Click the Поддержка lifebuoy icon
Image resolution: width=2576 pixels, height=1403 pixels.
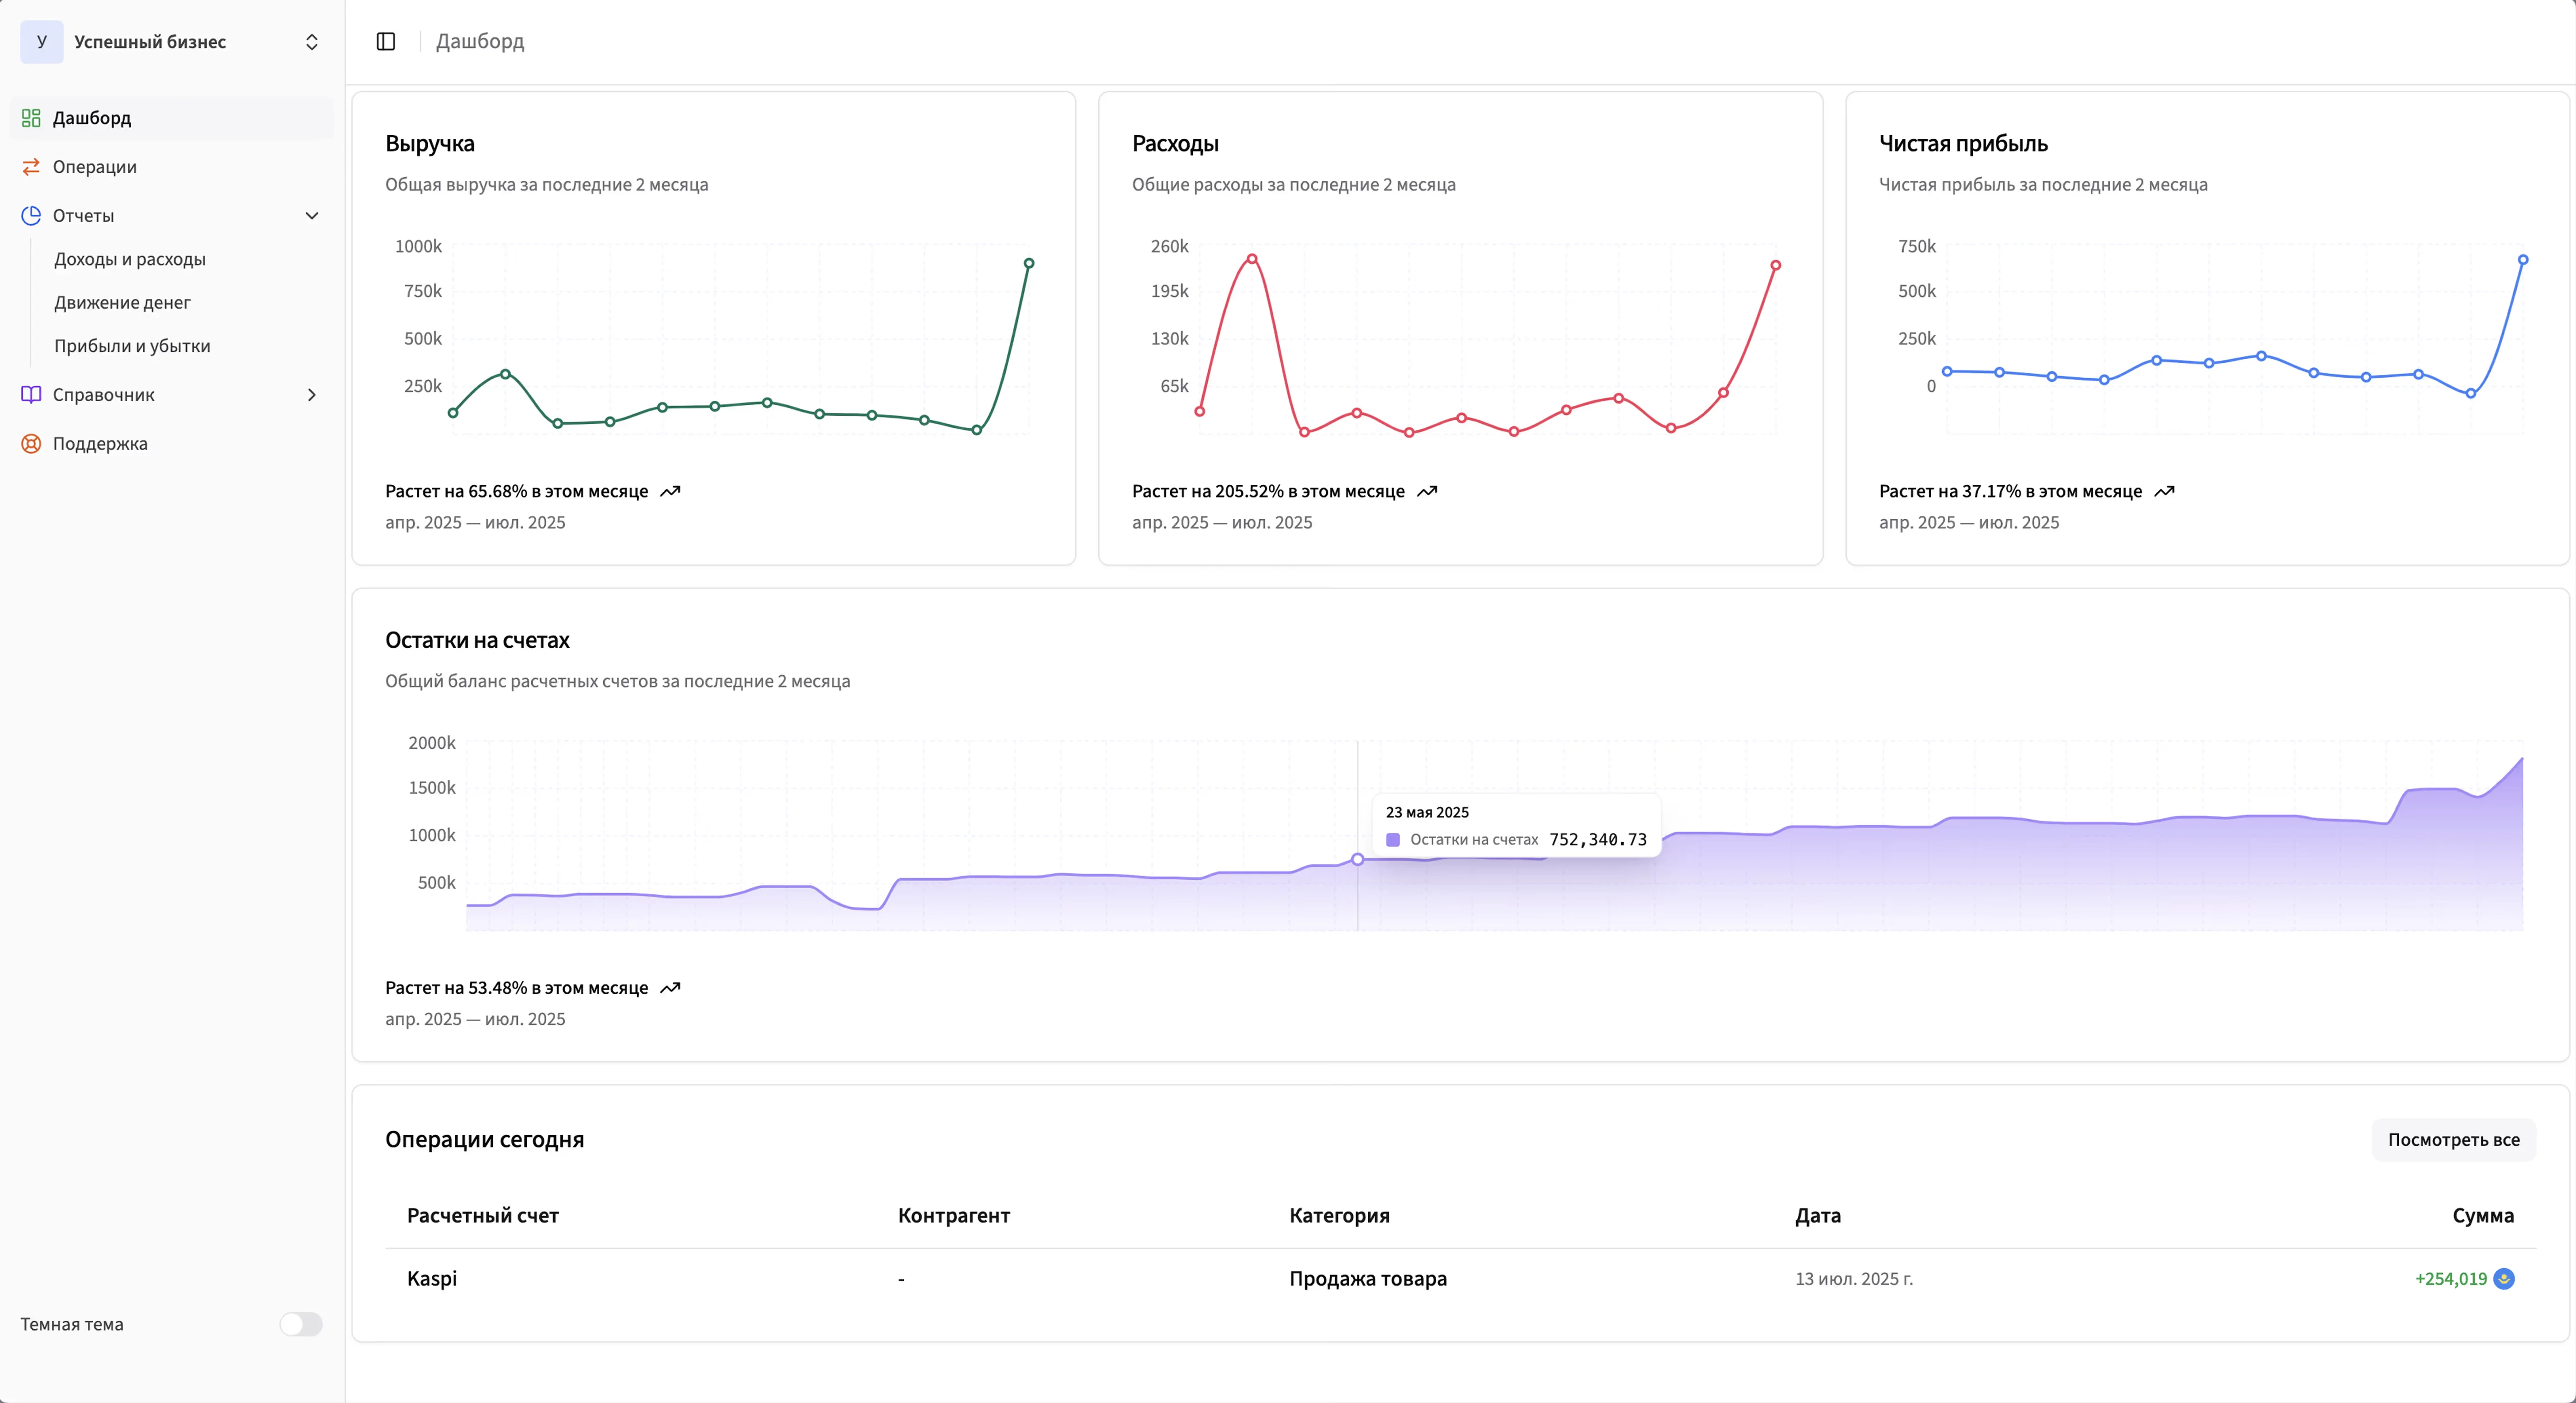31,444
